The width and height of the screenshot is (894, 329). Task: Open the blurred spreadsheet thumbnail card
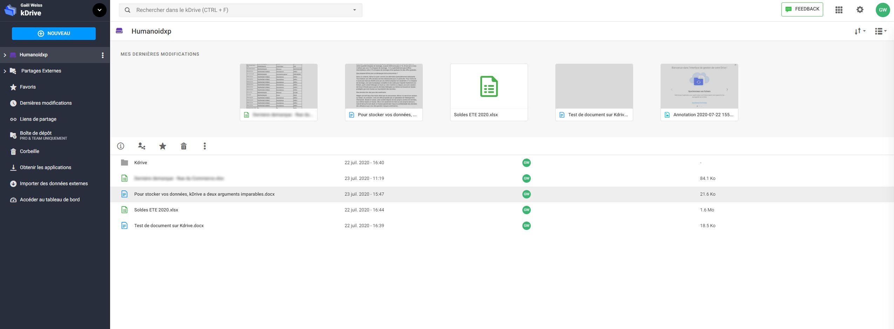click(279, 92)
